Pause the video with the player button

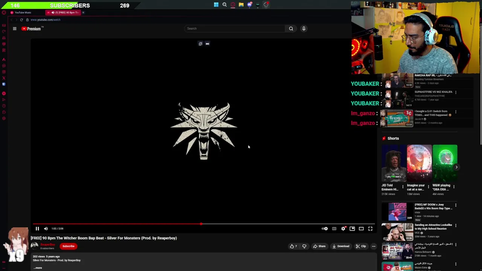pos(37,228)
